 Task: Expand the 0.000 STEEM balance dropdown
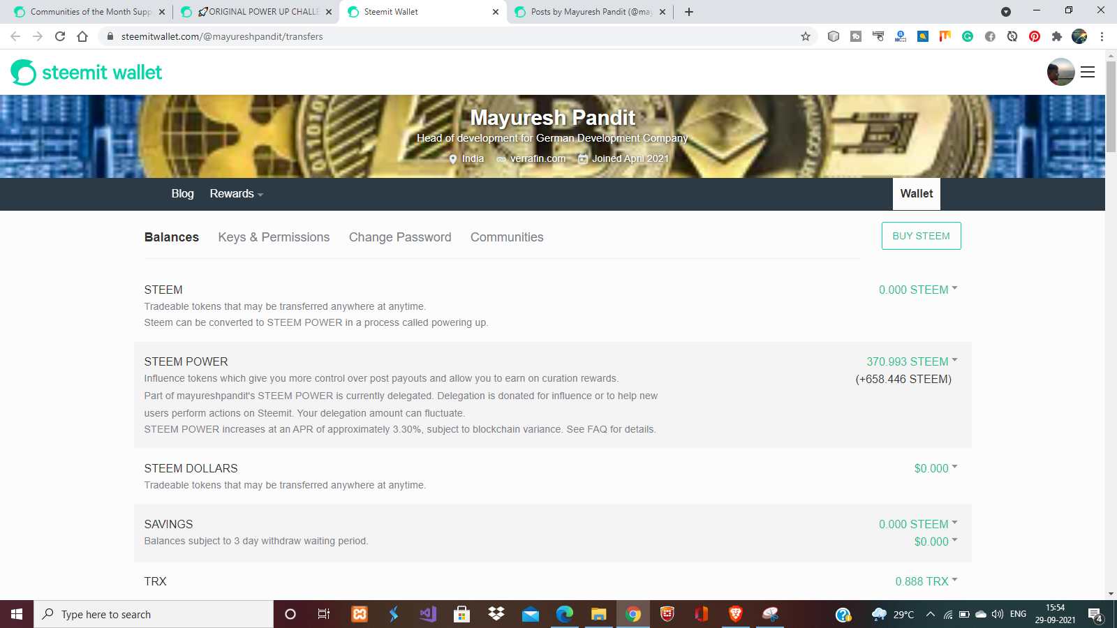918,290
